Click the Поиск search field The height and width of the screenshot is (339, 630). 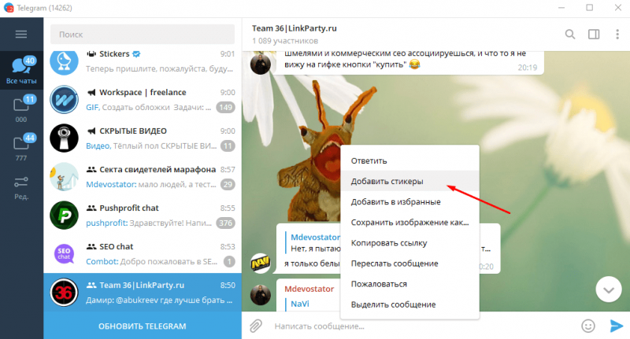coord(143,35)
